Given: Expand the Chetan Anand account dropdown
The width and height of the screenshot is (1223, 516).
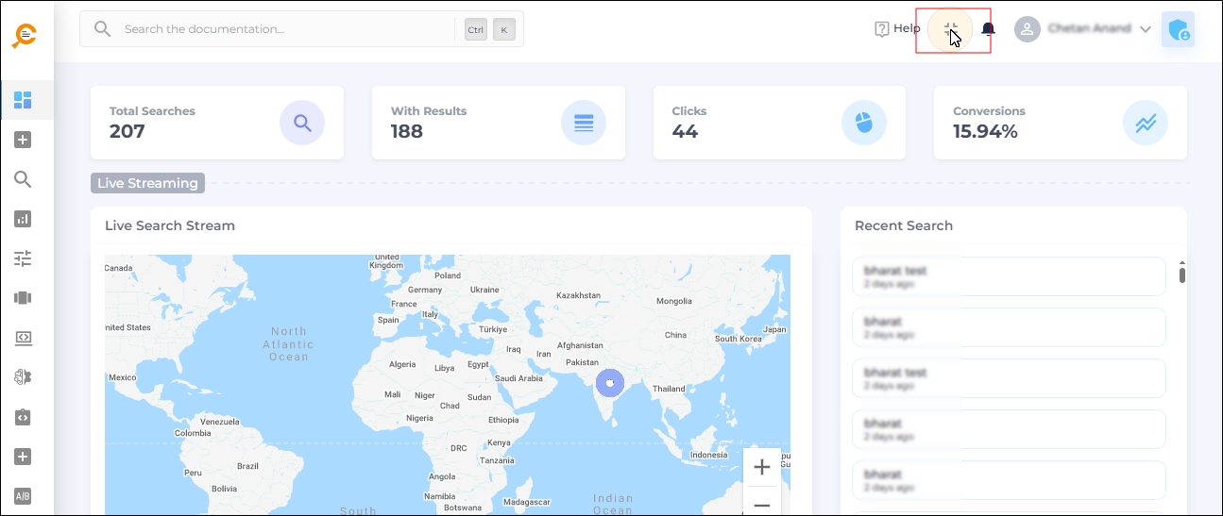Looking at the screenshot, I should [x=1145, y=29].
